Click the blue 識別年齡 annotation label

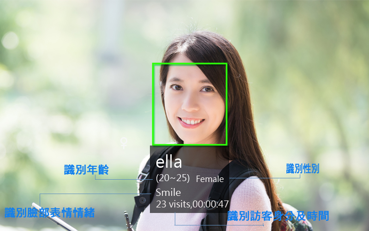86,170
